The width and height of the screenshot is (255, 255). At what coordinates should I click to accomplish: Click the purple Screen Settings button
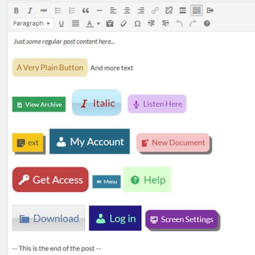(x=181, y=219)
